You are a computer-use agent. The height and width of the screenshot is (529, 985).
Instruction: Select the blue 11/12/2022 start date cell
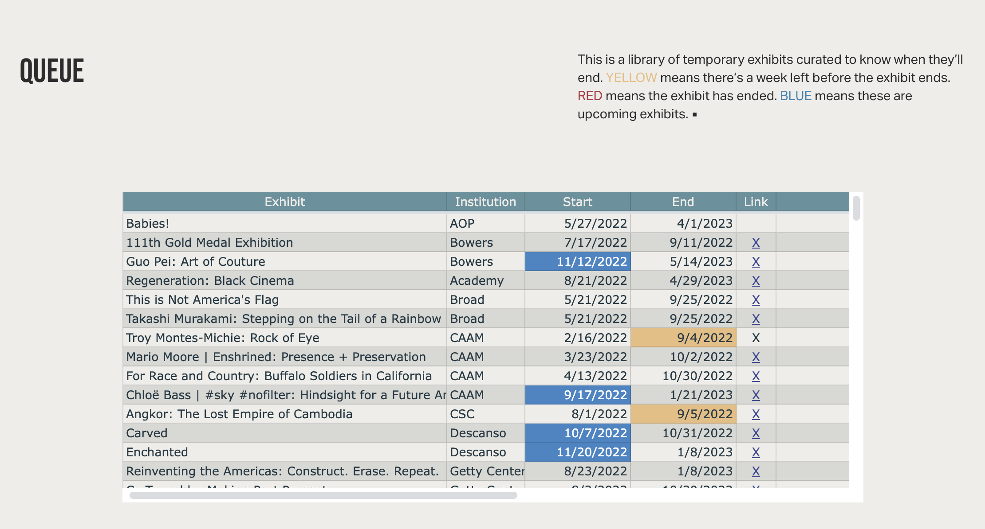tap(578, 262)
